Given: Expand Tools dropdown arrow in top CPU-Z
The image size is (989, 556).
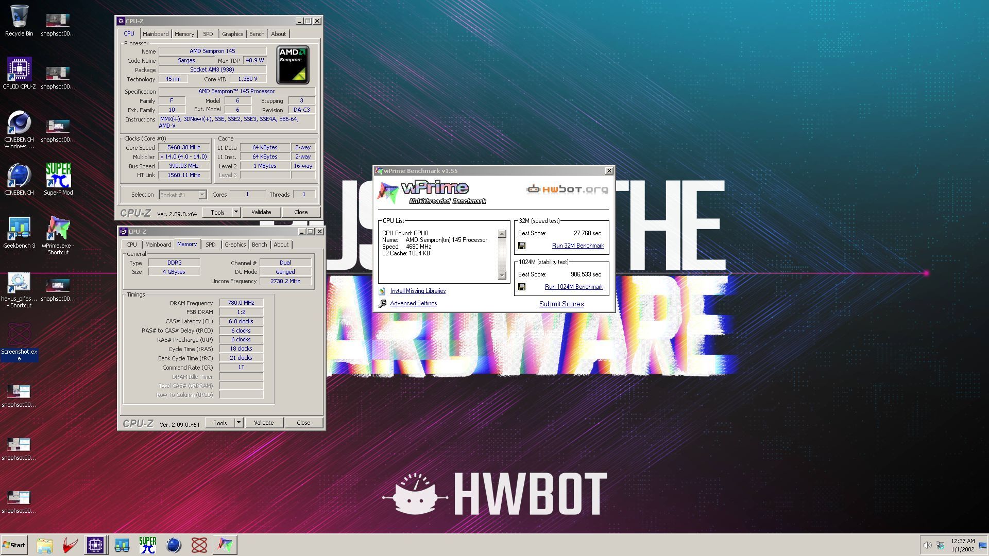Looking at the screenshot, I should (x=236, y=212).
